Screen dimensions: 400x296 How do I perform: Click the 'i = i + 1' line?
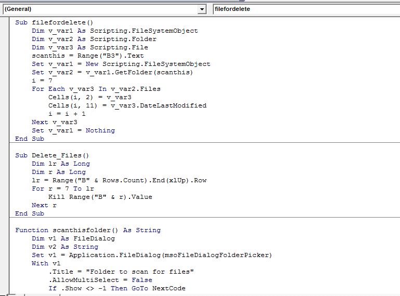(x=67, y=114)
